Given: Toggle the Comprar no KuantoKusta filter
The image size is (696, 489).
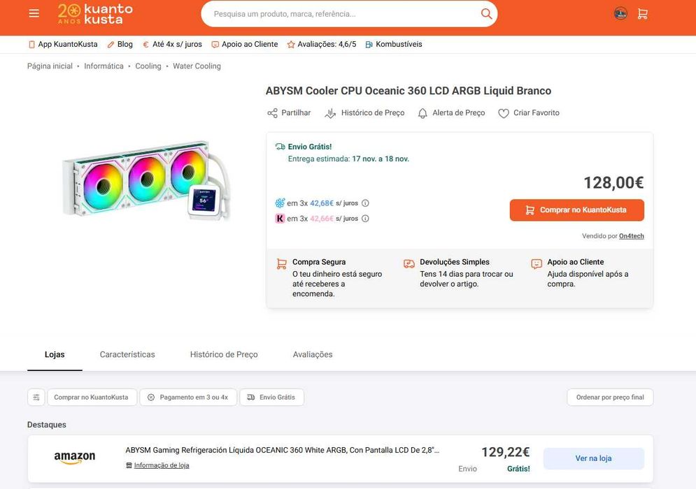Looking at the screenshot, I should pyautogui.click(x=91, y=397).
